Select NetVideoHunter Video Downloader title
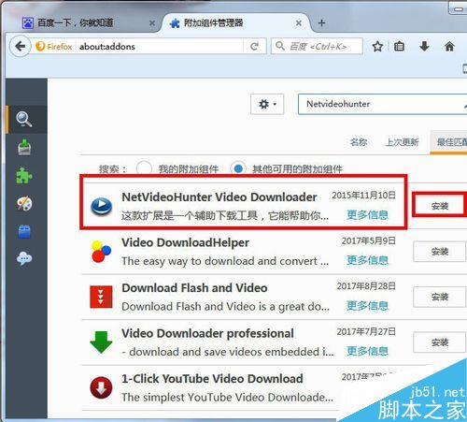 [219, 197]
